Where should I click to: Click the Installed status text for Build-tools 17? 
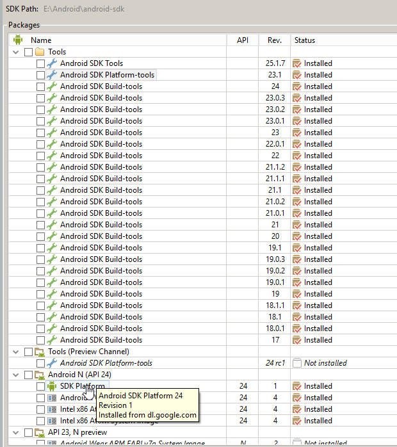click(318, 340)
